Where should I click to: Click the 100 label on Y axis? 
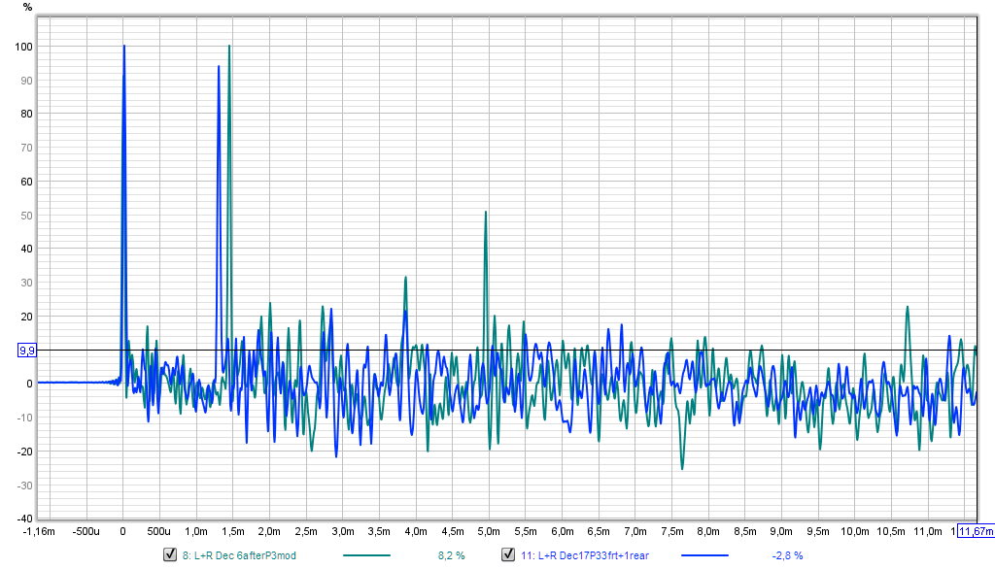tap(23, 47)
